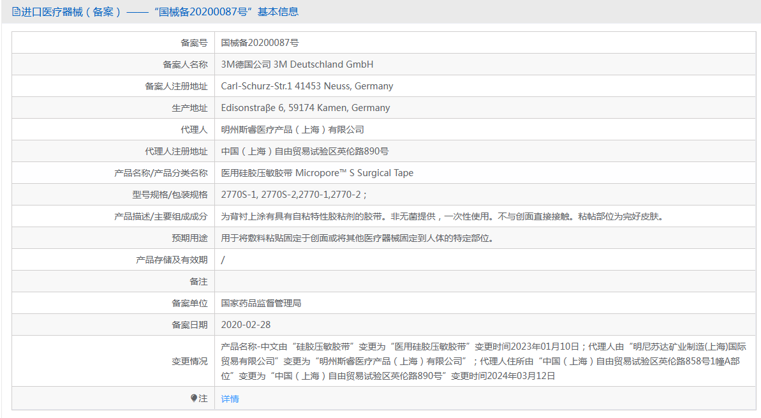Select agent address 英伦路890号 value
This screenshot has height=418, width=761.
[x=305, y=151]
